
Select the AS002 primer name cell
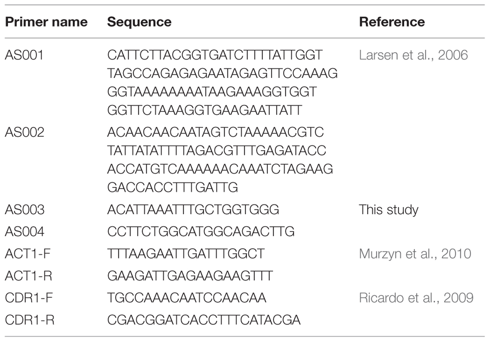(24, 132)
